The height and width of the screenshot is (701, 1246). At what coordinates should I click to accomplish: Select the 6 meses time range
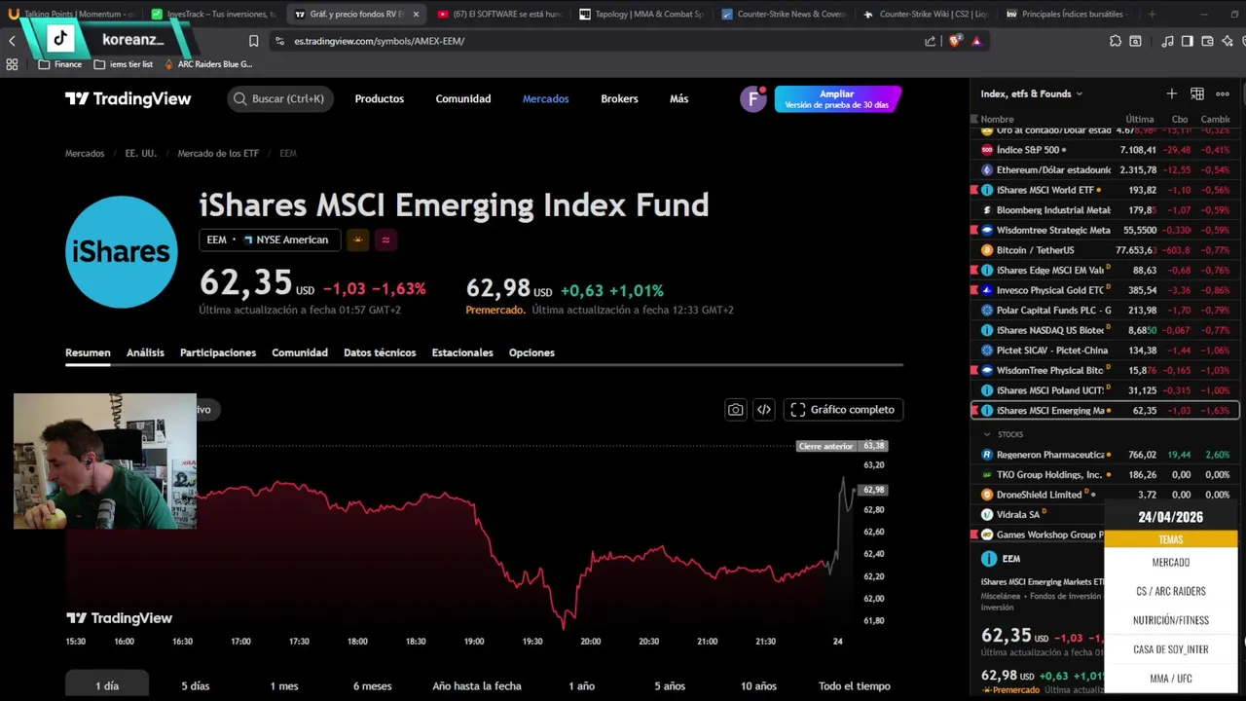pos(372,685)
